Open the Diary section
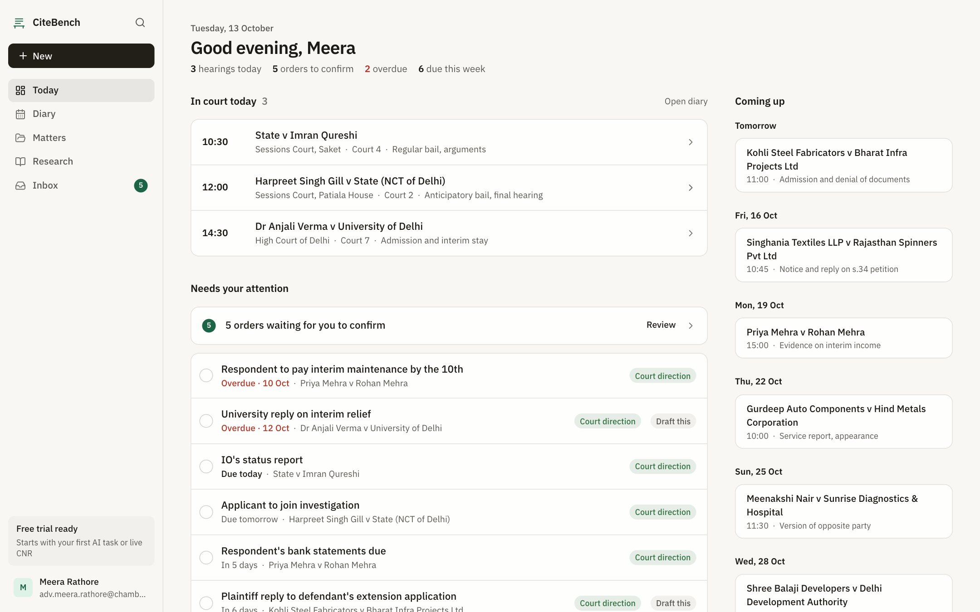 81,114
